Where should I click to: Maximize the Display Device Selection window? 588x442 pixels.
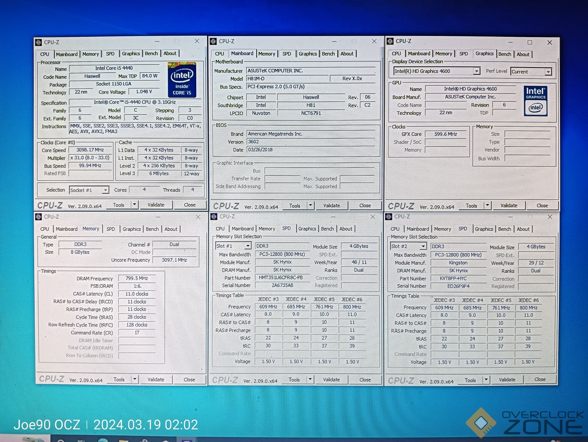pos(530,42)
